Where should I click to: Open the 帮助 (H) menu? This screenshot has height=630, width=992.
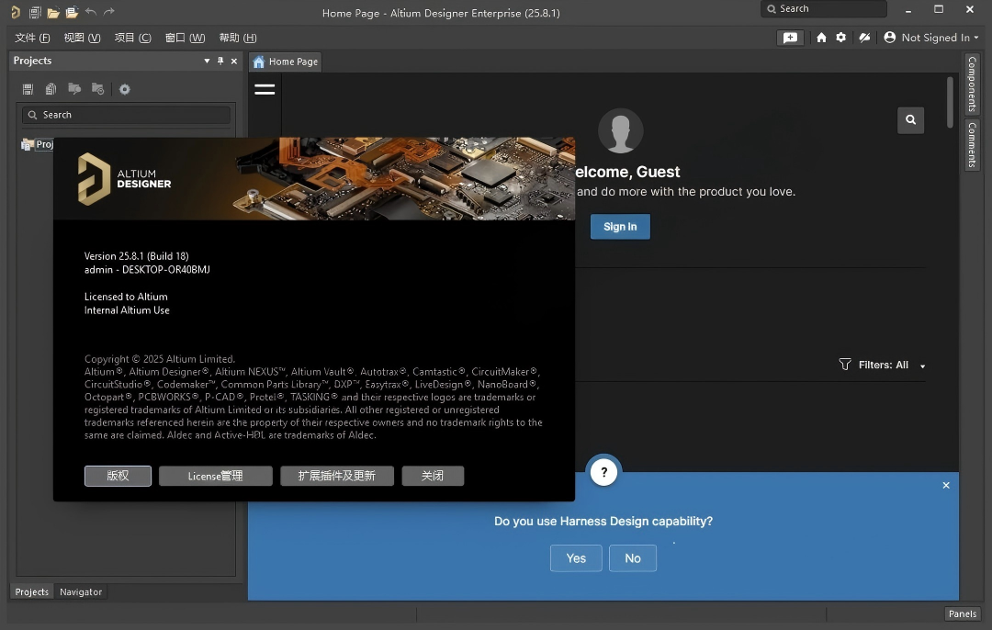pos(238,38)
